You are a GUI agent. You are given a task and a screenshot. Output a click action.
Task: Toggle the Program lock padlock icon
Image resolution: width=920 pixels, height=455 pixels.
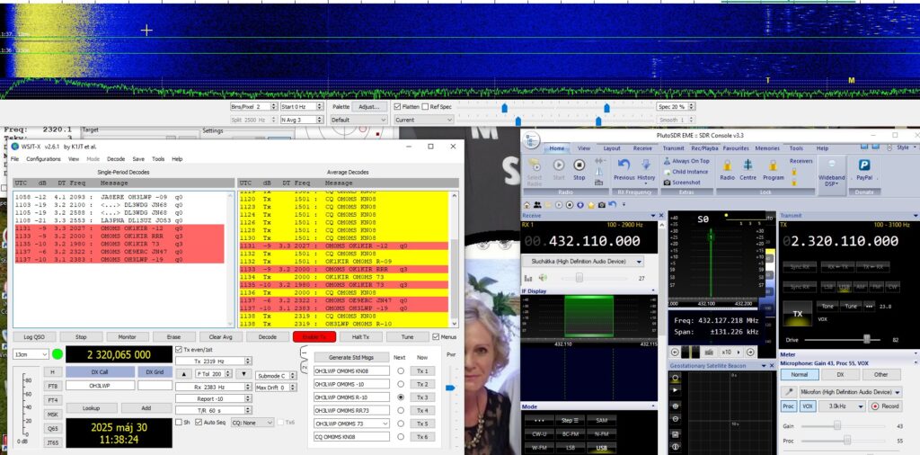click(x=773, y=165)
